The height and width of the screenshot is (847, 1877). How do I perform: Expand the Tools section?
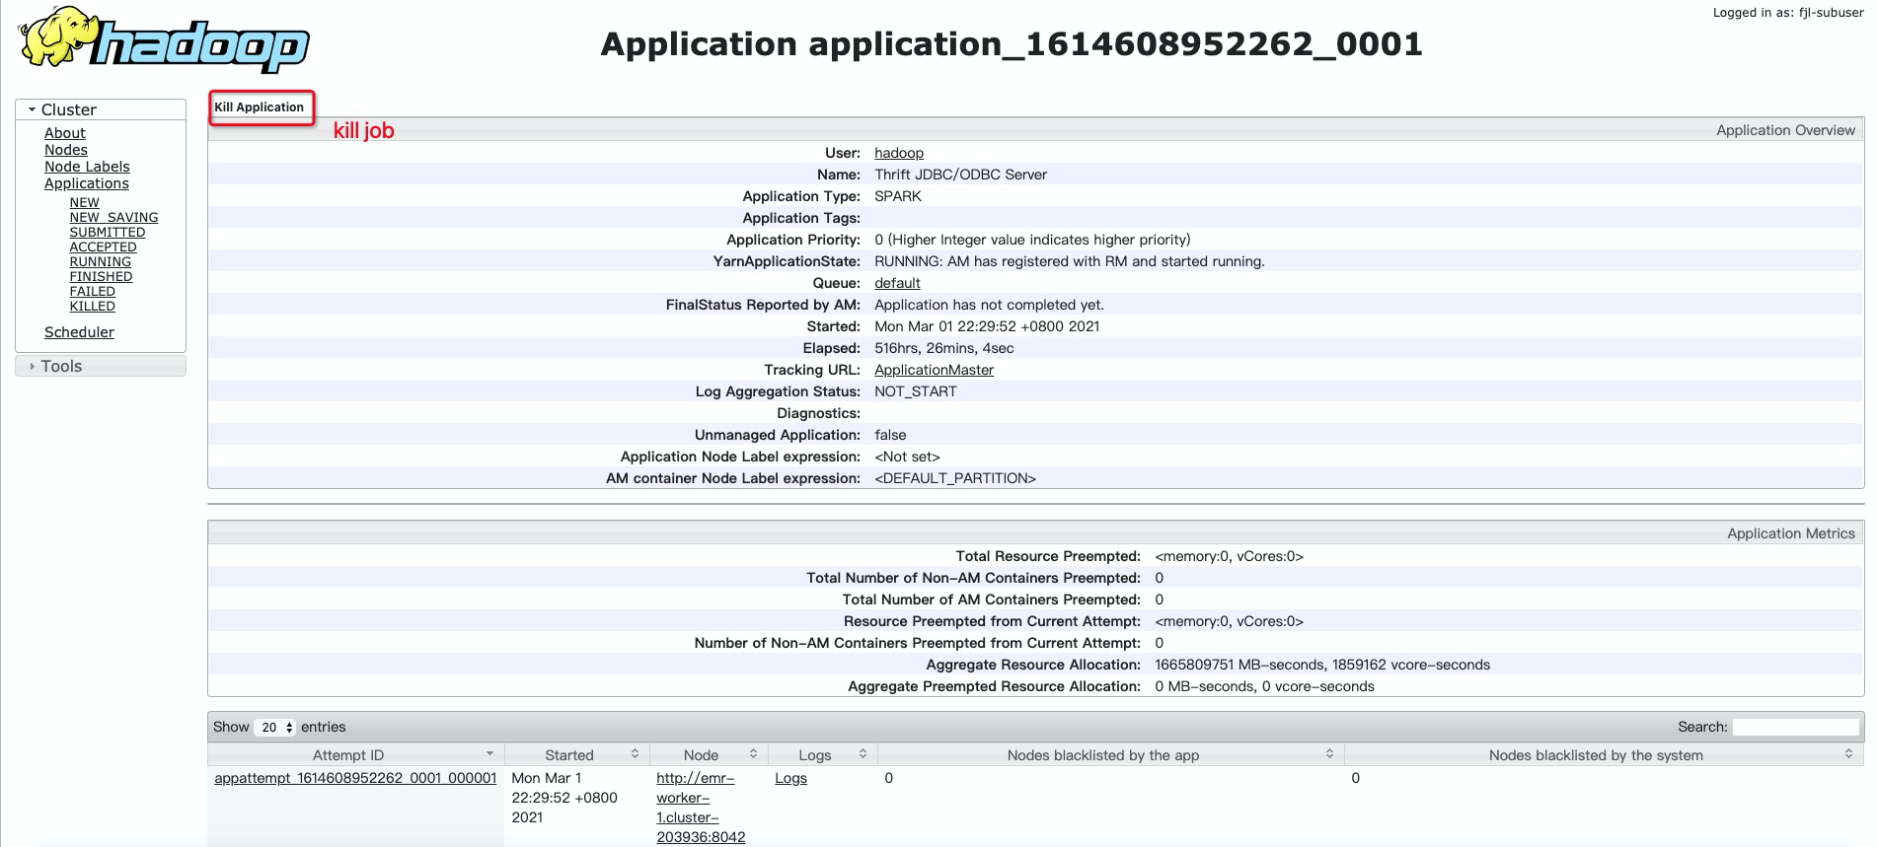(101, 366)
